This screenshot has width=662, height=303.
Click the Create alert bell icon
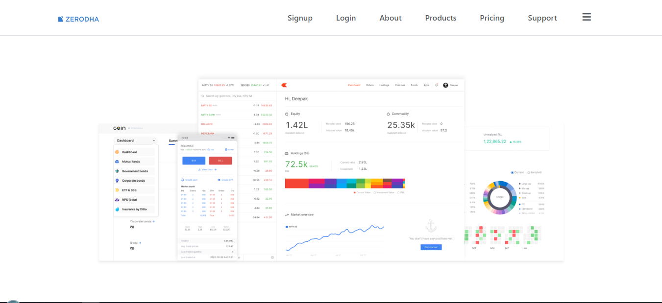click(x=182, y=180)
